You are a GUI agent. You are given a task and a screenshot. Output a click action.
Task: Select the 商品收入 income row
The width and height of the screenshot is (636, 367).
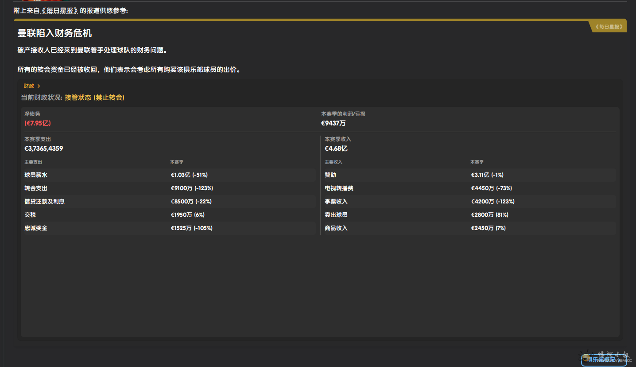[469, 228]
